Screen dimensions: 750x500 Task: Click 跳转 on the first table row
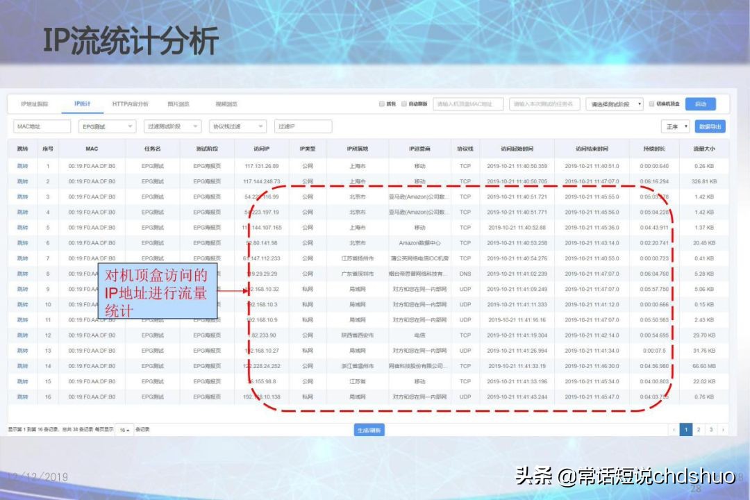pos(23,166)
